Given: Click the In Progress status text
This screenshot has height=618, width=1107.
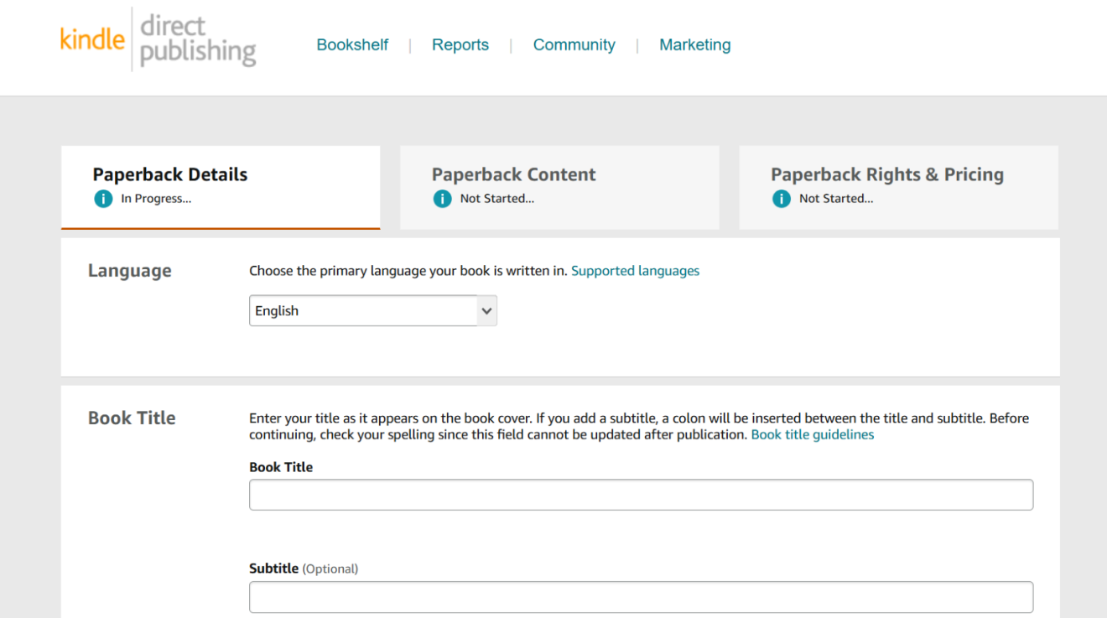Looking at the screenshot, I should (156, 199).
